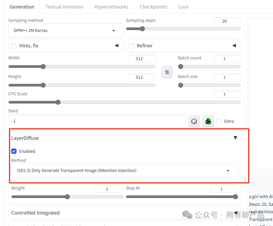Enable the Refiner checkbox

(x=131, y=46)
